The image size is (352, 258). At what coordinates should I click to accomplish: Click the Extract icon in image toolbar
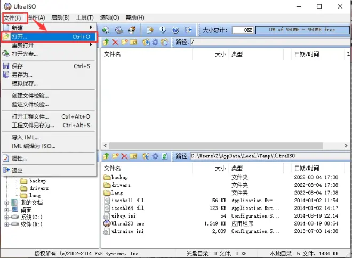(146, 42)
